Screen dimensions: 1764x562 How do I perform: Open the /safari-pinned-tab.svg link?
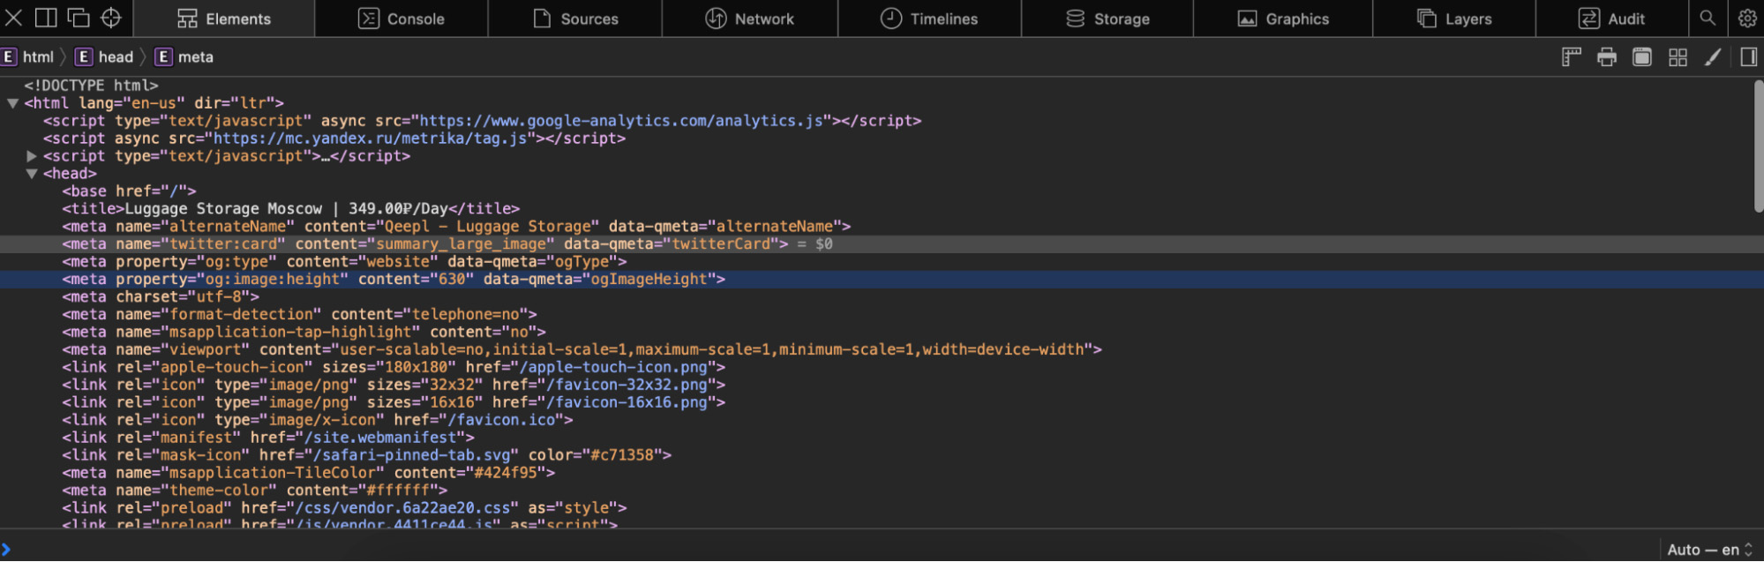(x=411, y=455)
